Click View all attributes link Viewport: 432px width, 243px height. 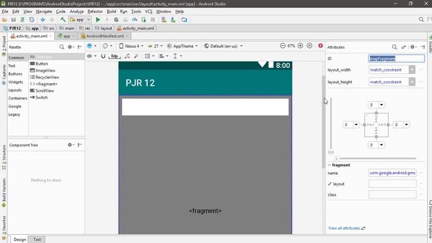pos(344,228)
